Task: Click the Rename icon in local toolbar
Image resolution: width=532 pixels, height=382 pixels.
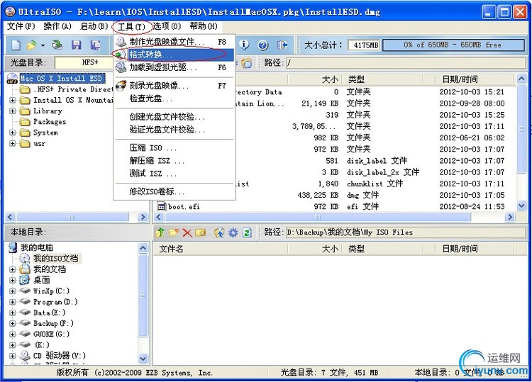Action: pyautogui.click(x=201, y=232)
